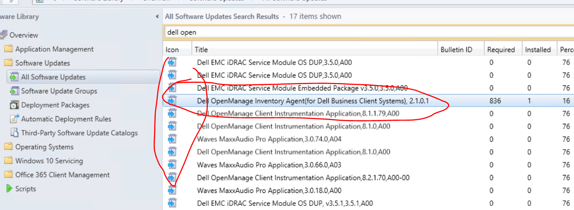Viewport: 574px width, 210px height.
Task: Sort by the Icon column header
Action: [x=177, y=50]
